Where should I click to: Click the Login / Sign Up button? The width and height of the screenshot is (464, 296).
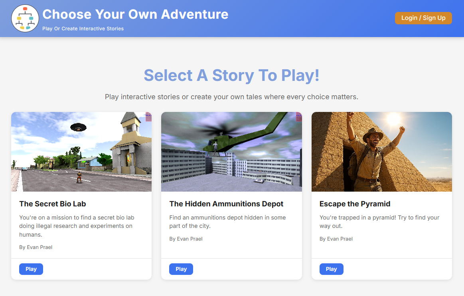click(423, 18)
